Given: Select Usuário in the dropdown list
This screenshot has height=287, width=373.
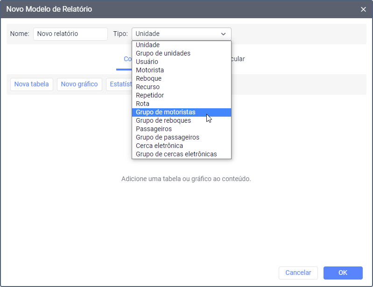Looking at the screenshot, I should [147, 62].
